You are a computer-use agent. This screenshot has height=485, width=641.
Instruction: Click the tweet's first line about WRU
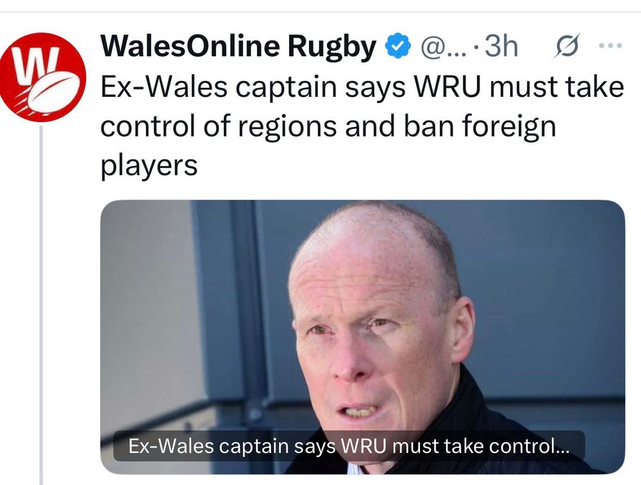point(362,87)
